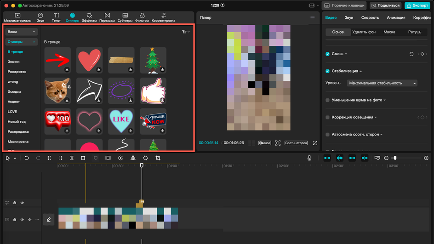Add the LIKE heart sticker

click(x=121, y=121)
